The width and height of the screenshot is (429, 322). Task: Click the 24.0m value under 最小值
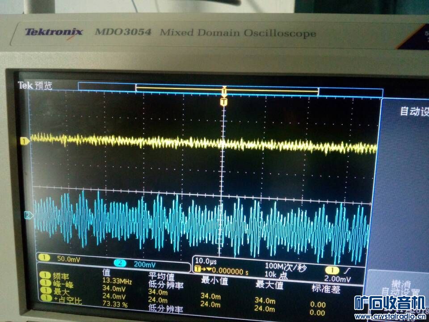(x=210, y=304)
